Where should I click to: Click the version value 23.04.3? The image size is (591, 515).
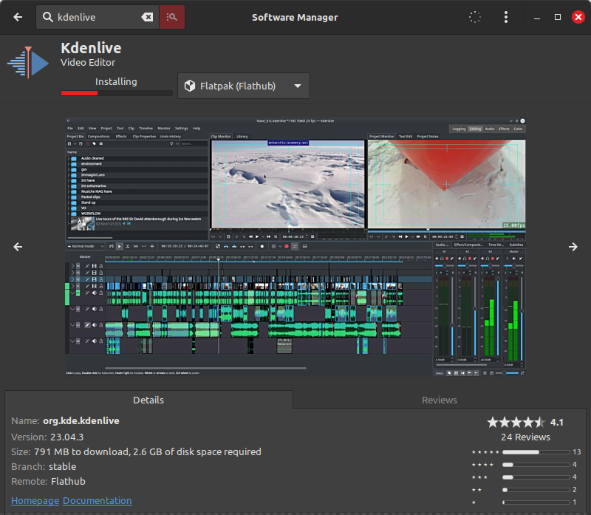pyautogui.click(x=67, y=437)
